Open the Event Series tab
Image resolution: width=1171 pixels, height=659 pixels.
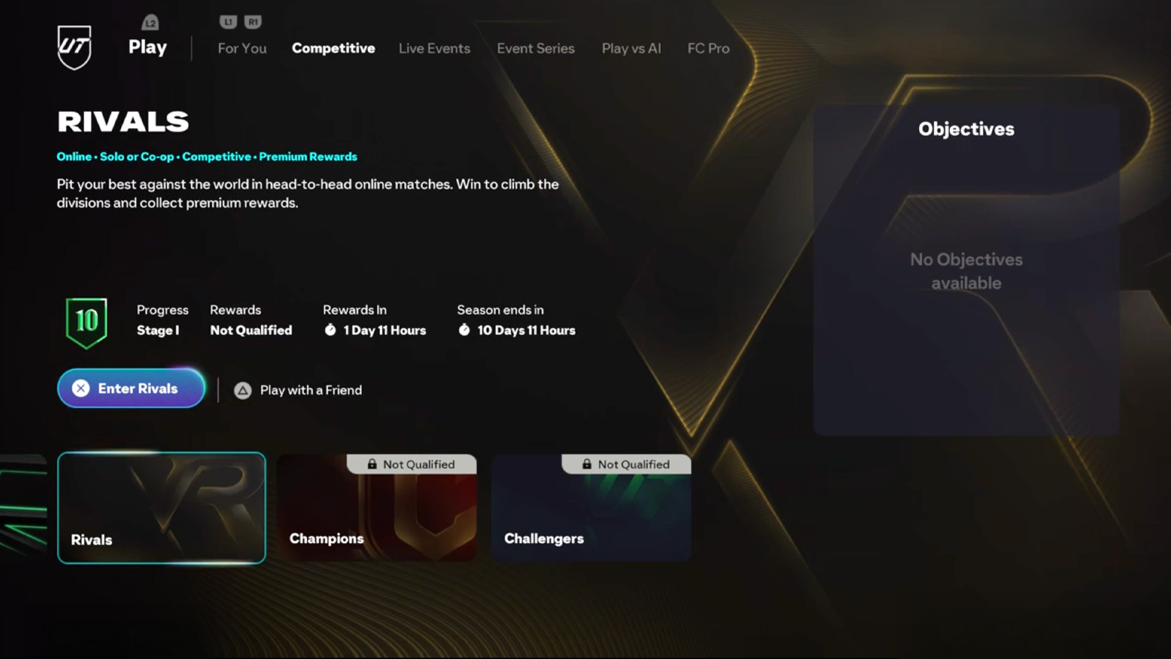(x=535, y=48)
